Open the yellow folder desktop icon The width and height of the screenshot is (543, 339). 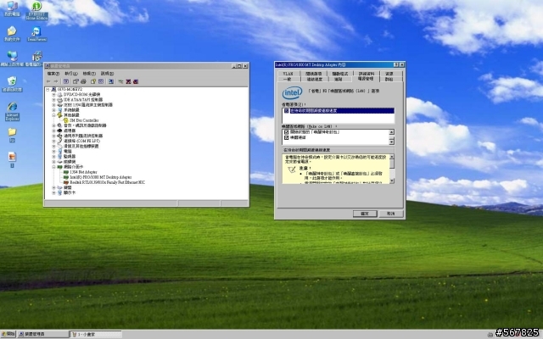point(12,135)
